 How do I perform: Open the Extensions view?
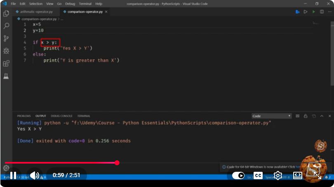[6, 63]
